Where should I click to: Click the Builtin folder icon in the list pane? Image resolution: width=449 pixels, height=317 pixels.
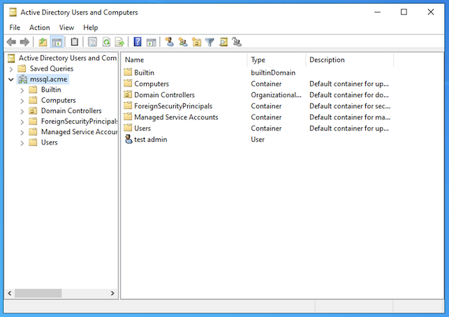128,72
